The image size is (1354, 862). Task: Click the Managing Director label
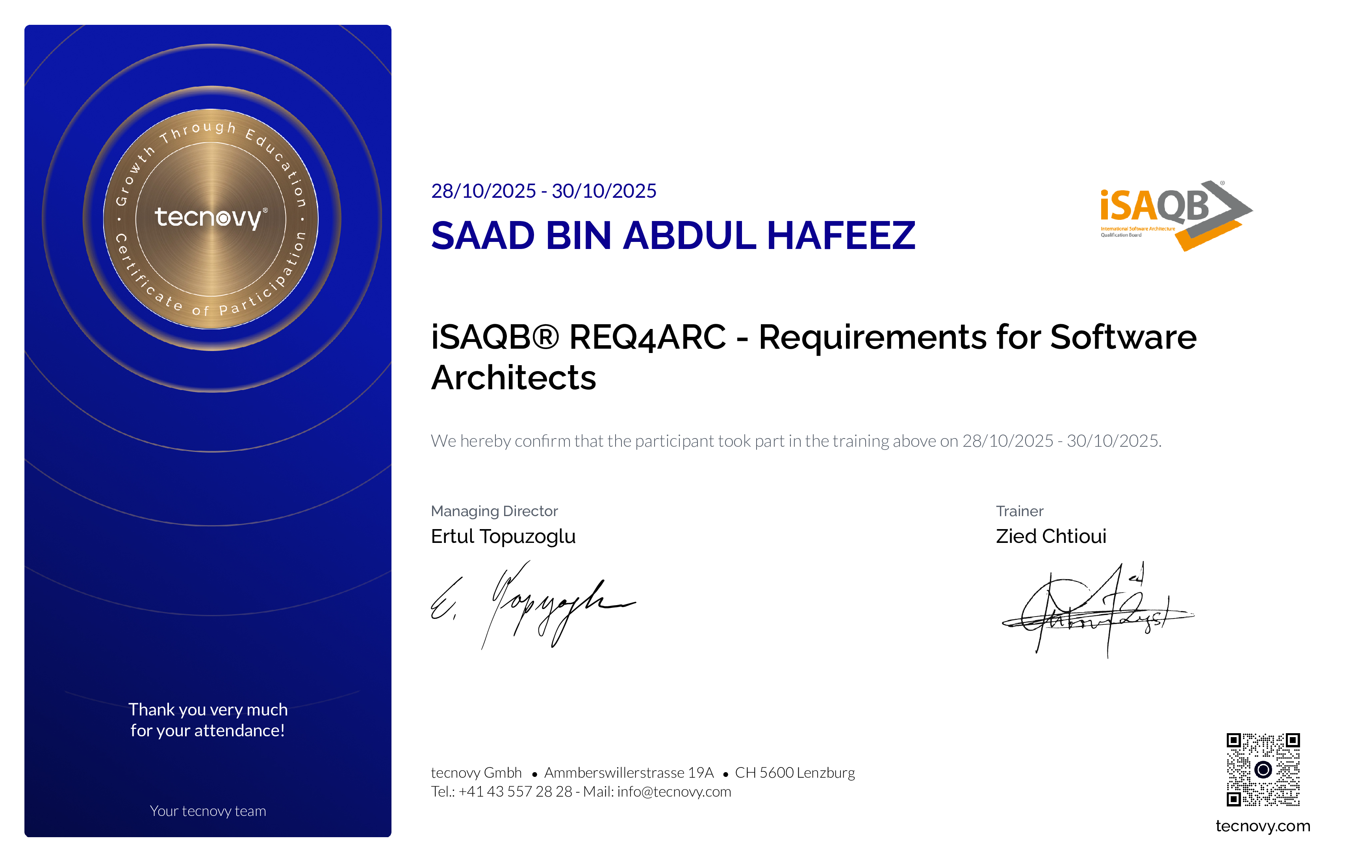point(495,511)
